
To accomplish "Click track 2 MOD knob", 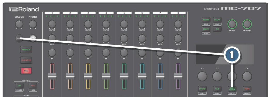I will pyautogui.click(x=70, y=38).
